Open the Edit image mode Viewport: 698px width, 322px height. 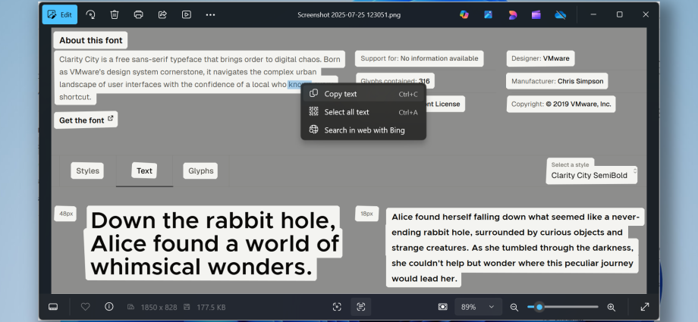[x=60, y=14]
